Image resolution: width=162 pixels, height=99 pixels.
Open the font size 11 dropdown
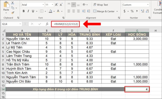52,5
